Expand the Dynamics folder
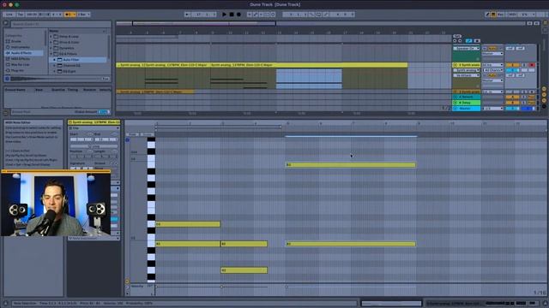This screenshot has height=308, width=549. (x=51, y=48)
